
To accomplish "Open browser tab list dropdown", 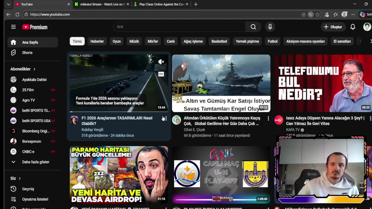I will (x=8, y=4).
